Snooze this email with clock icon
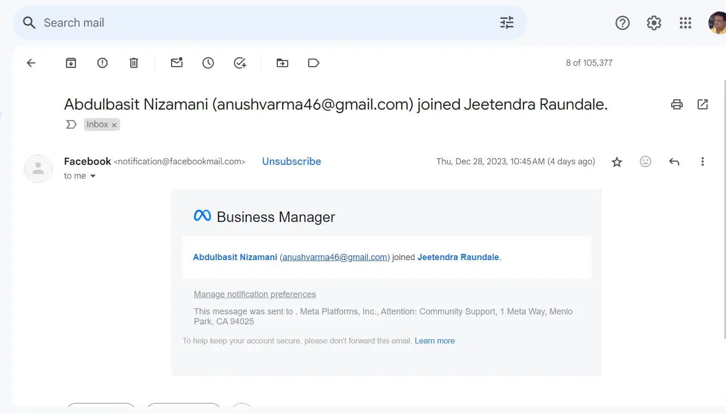Viewport: 726px width, 413px height. coord(208,63)
